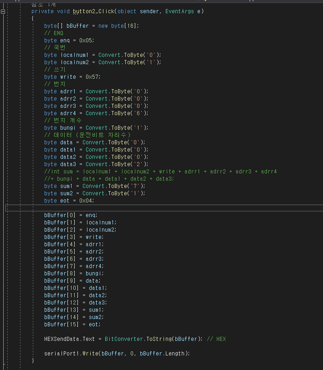Click the '// 국번' comment
Viewport: 323px width, 370px height.
(x=55, y=48)
